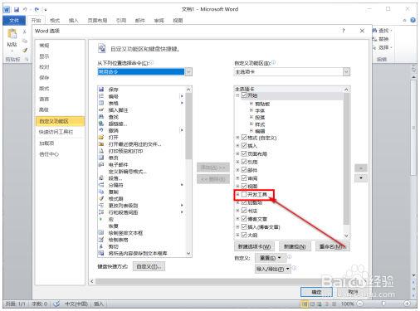This screenshot has height=311, width=420.
Task: Click the print layout view icon in the status bar
Action: [x=305, y=304]
